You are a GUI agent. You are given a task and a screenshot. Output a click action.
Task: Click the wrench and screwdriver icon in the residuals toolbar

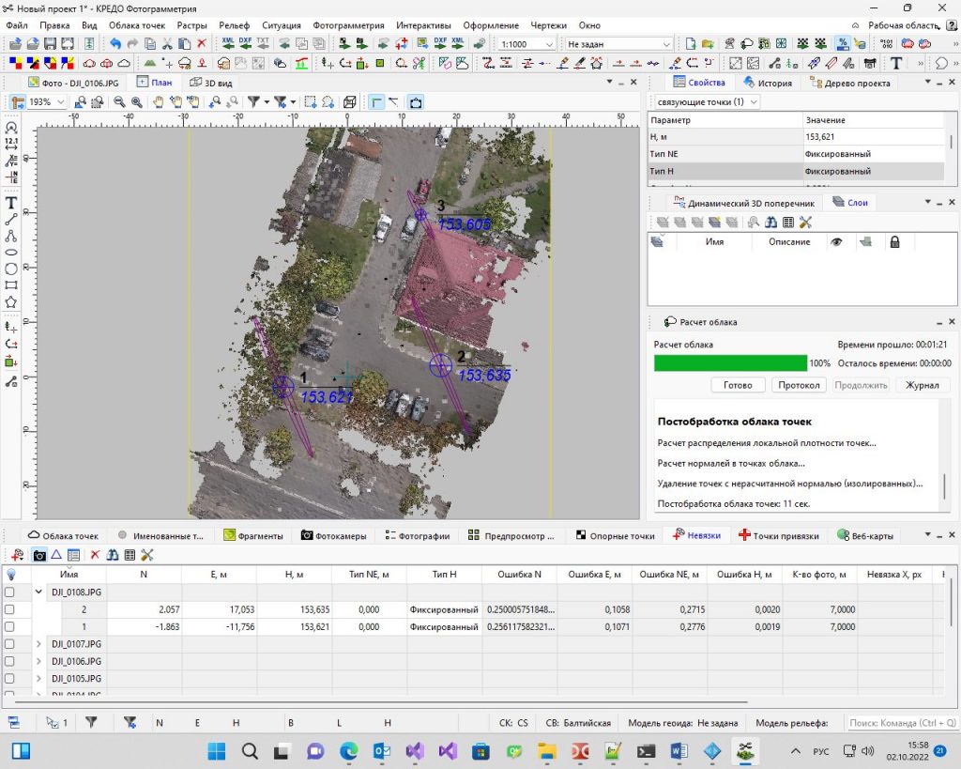(x=146, y=555)
